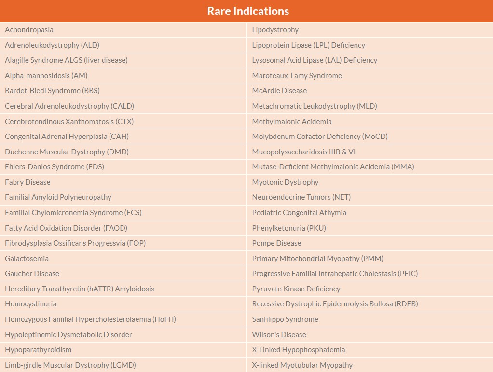Select the Pompe Disease row
This screenshot has width=493, height=372.
(x=276, y=243)
